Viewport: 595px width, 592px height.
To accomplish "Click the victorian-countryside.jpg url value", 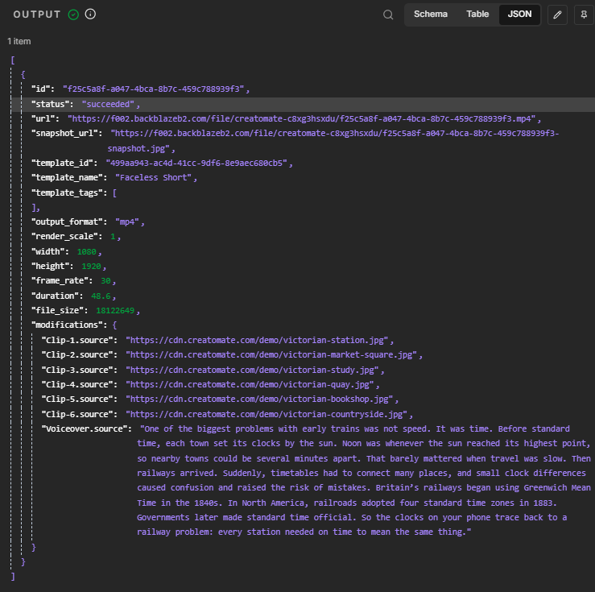I will click(x=267, y=414).
